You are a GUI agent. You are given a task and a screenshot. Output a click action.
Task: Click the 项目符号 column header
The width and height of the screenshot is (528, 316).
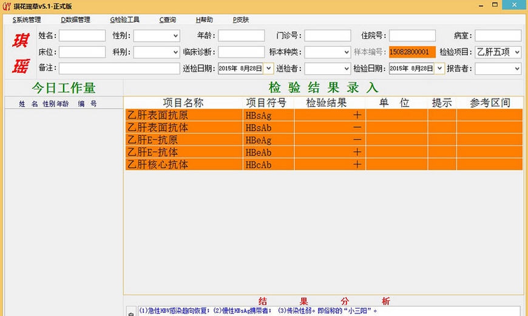point(266,103)
